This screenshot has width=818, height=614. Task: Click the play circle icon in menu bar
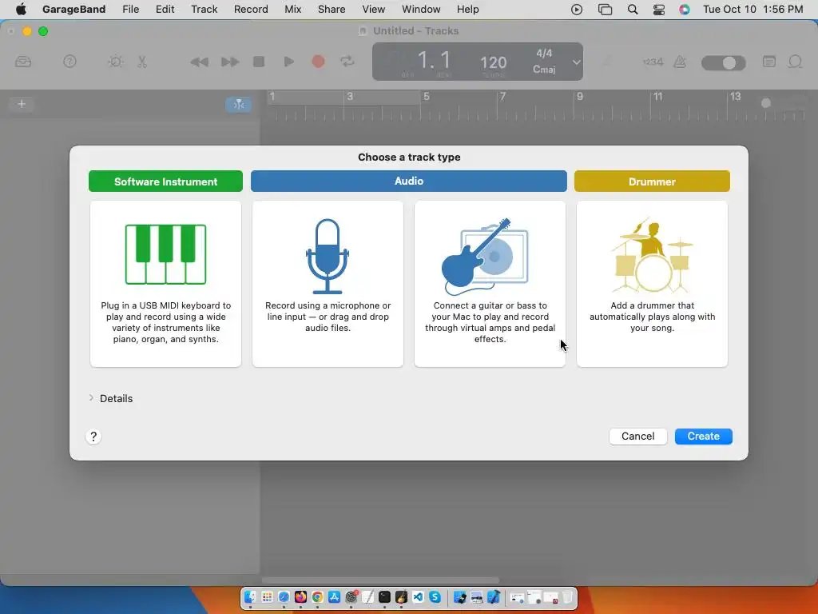click(577, 10)
